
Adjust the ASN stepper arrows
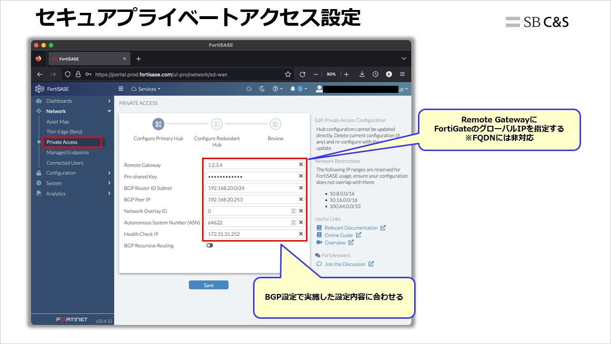point(293,223)
